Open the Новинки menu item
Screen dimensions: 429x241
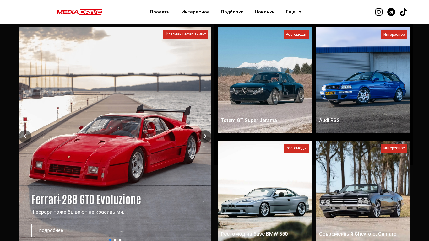(x=265, y=12)
